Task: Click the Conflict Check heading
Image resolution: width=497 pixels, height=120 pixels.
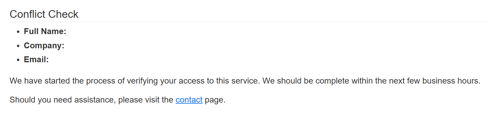Action: click(x=44, y=14)
